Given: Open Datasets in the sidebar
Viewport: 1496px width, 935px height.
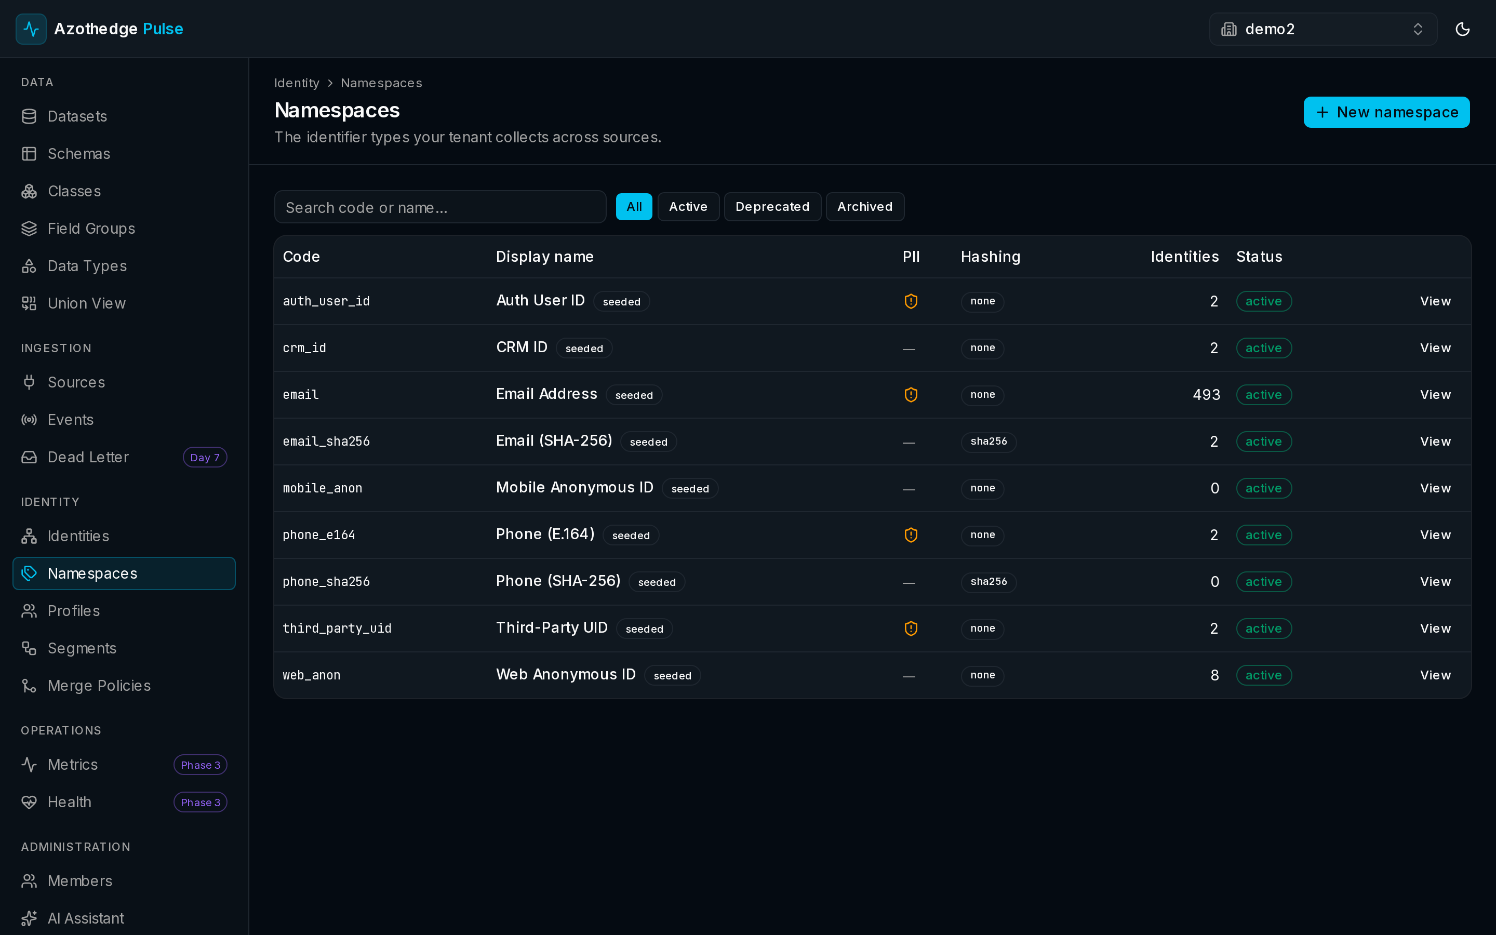Looking at the screenshot, I should pyautogui.click(x=124, y=116).
